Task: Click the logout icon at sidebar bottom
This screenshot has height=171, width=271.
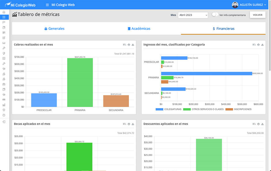Action: (4, 122)
